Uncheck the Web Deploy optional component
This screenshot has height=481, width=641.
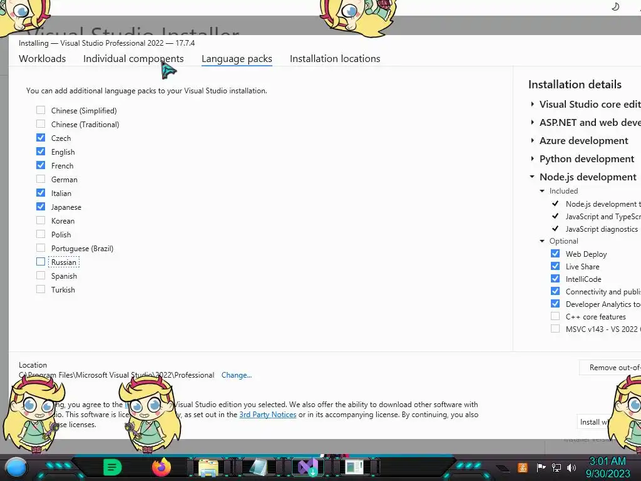click(x=555, y=254)
